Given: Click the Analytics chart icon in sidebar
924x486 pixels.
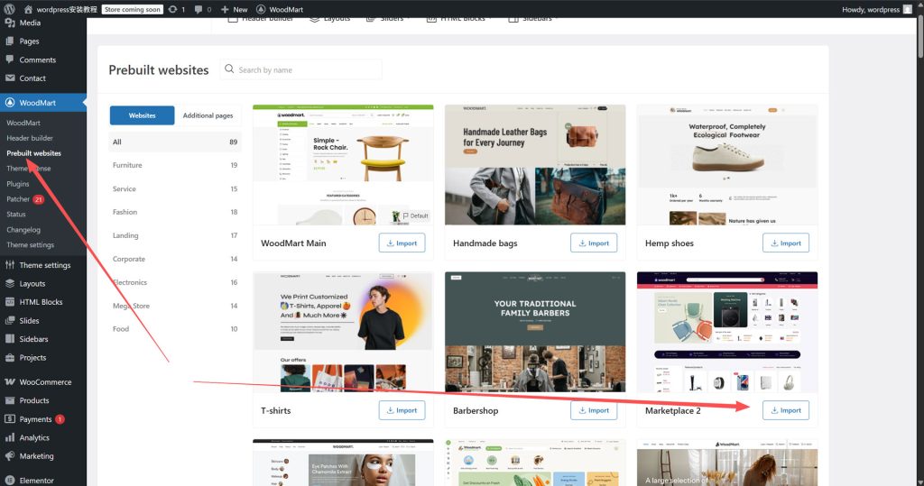Looking at the screenshot, I should click(10, 437).
